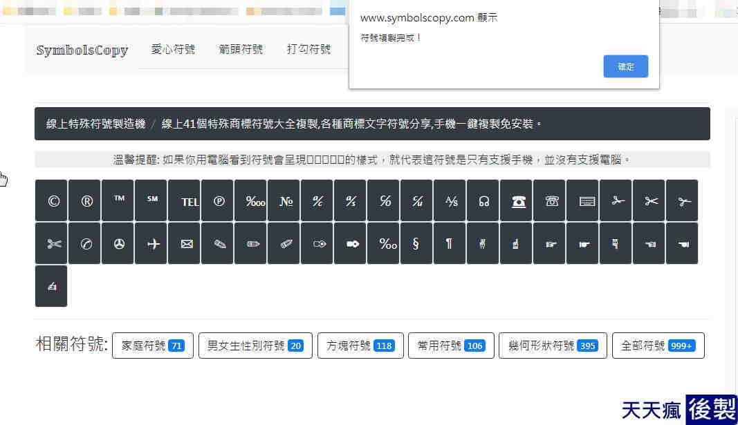Copy the section sign § tile
This screenshot has width=738, height=425.
tap(416, 243)
